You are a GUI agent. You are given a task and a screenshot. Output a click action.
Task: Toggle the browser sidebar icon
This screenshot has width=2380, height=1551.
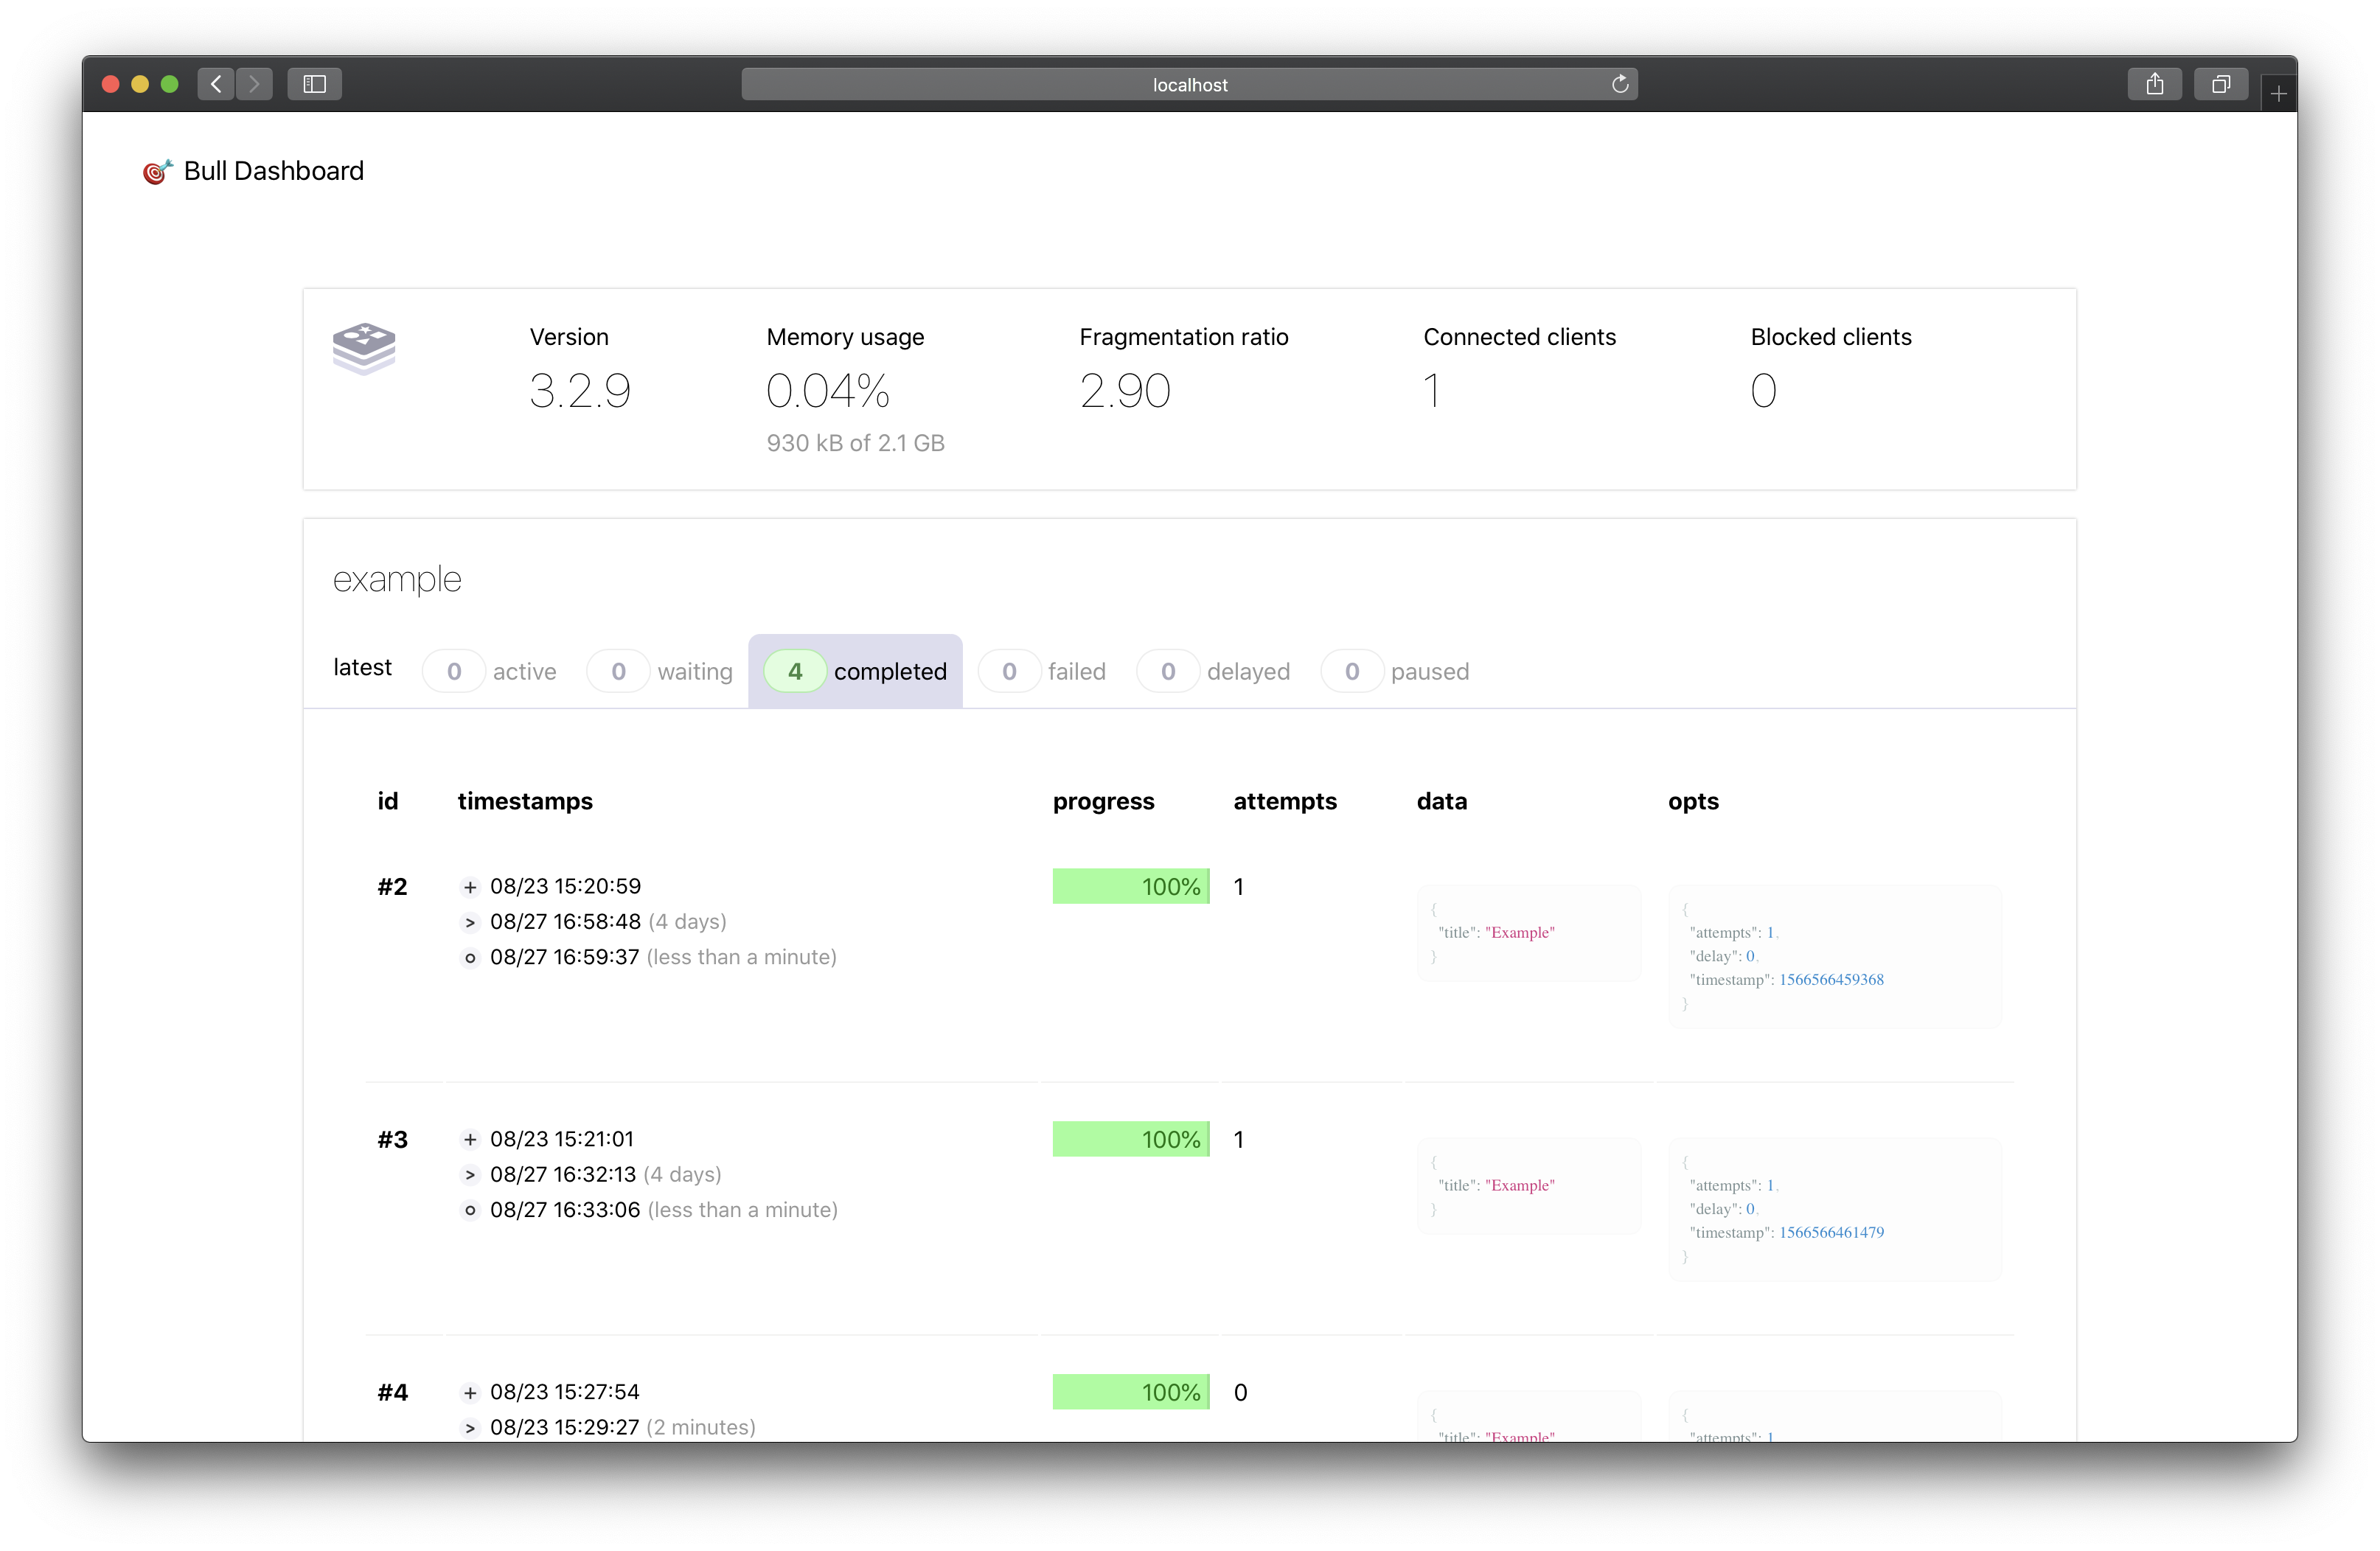[314, 84]
